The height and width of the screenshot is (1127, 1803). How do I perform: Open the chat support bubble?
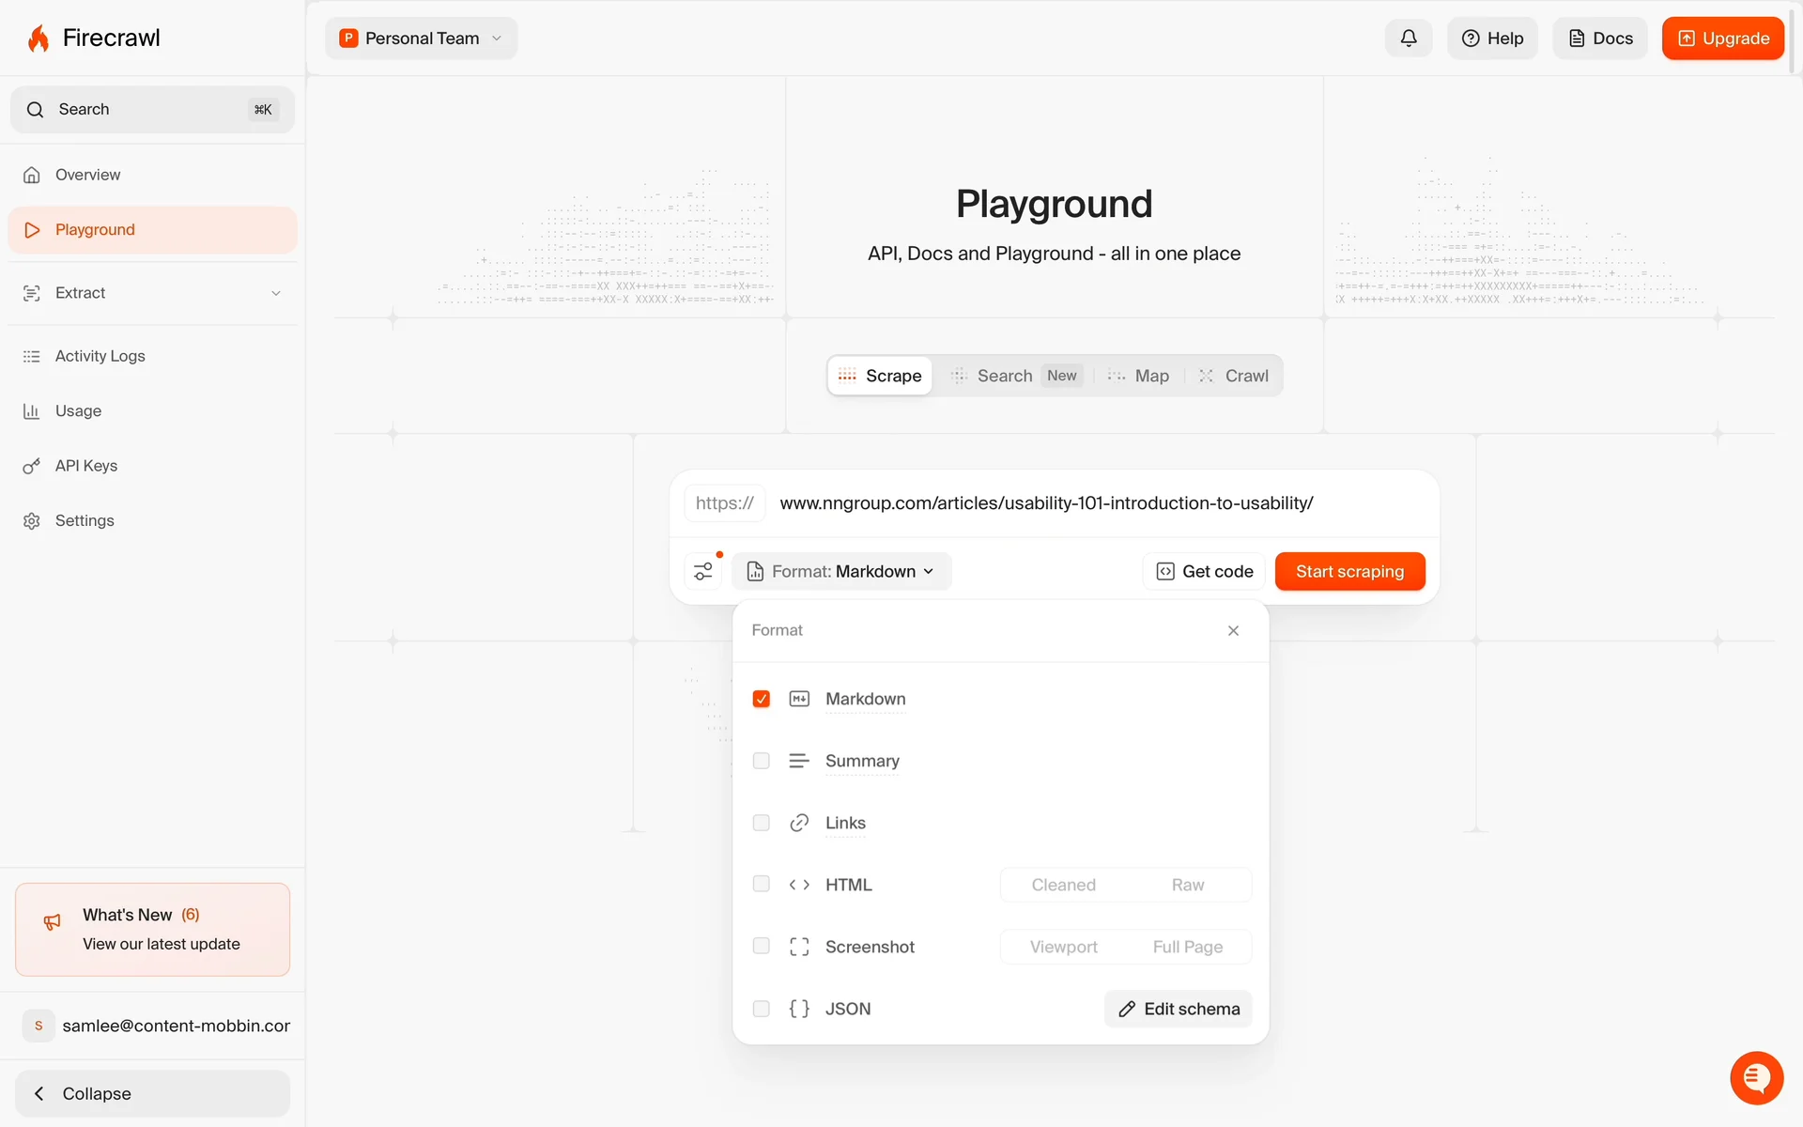coord(1756,1078)
